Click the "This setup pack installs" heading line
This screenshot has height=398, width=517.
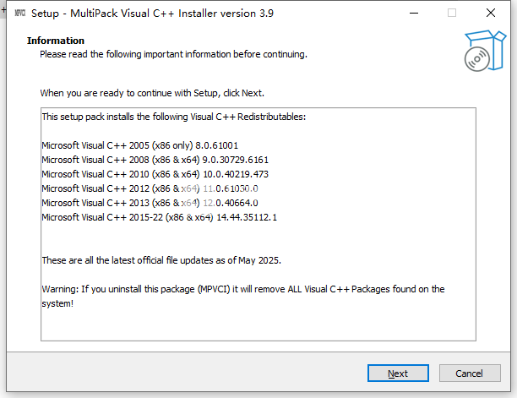click(174, 117)
